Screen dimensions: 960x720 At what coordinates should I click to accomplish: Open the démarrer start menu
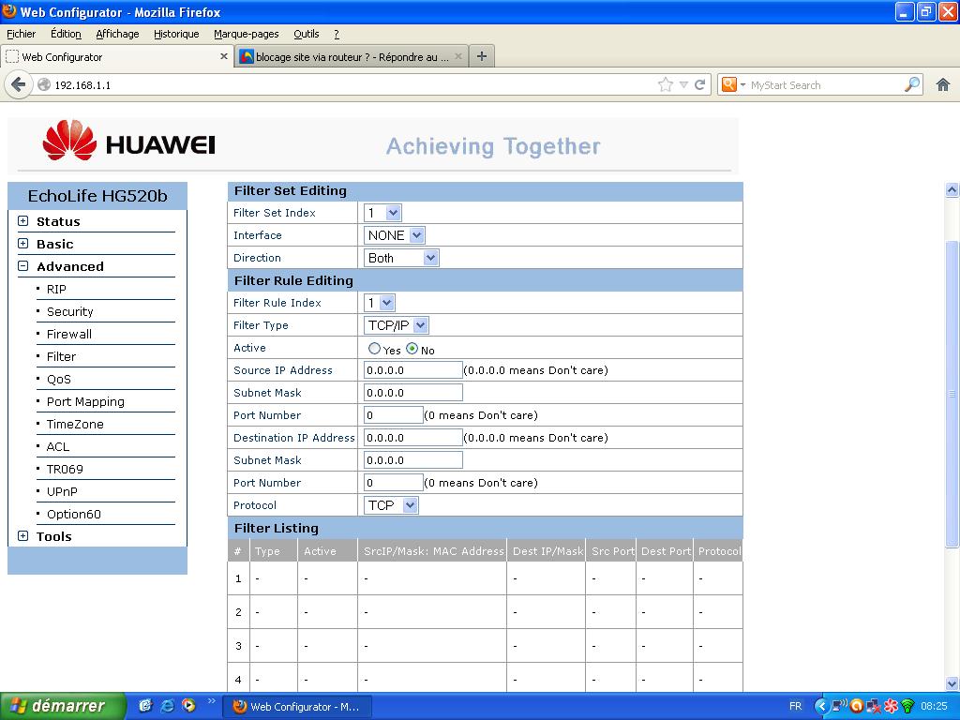[63, 706]
